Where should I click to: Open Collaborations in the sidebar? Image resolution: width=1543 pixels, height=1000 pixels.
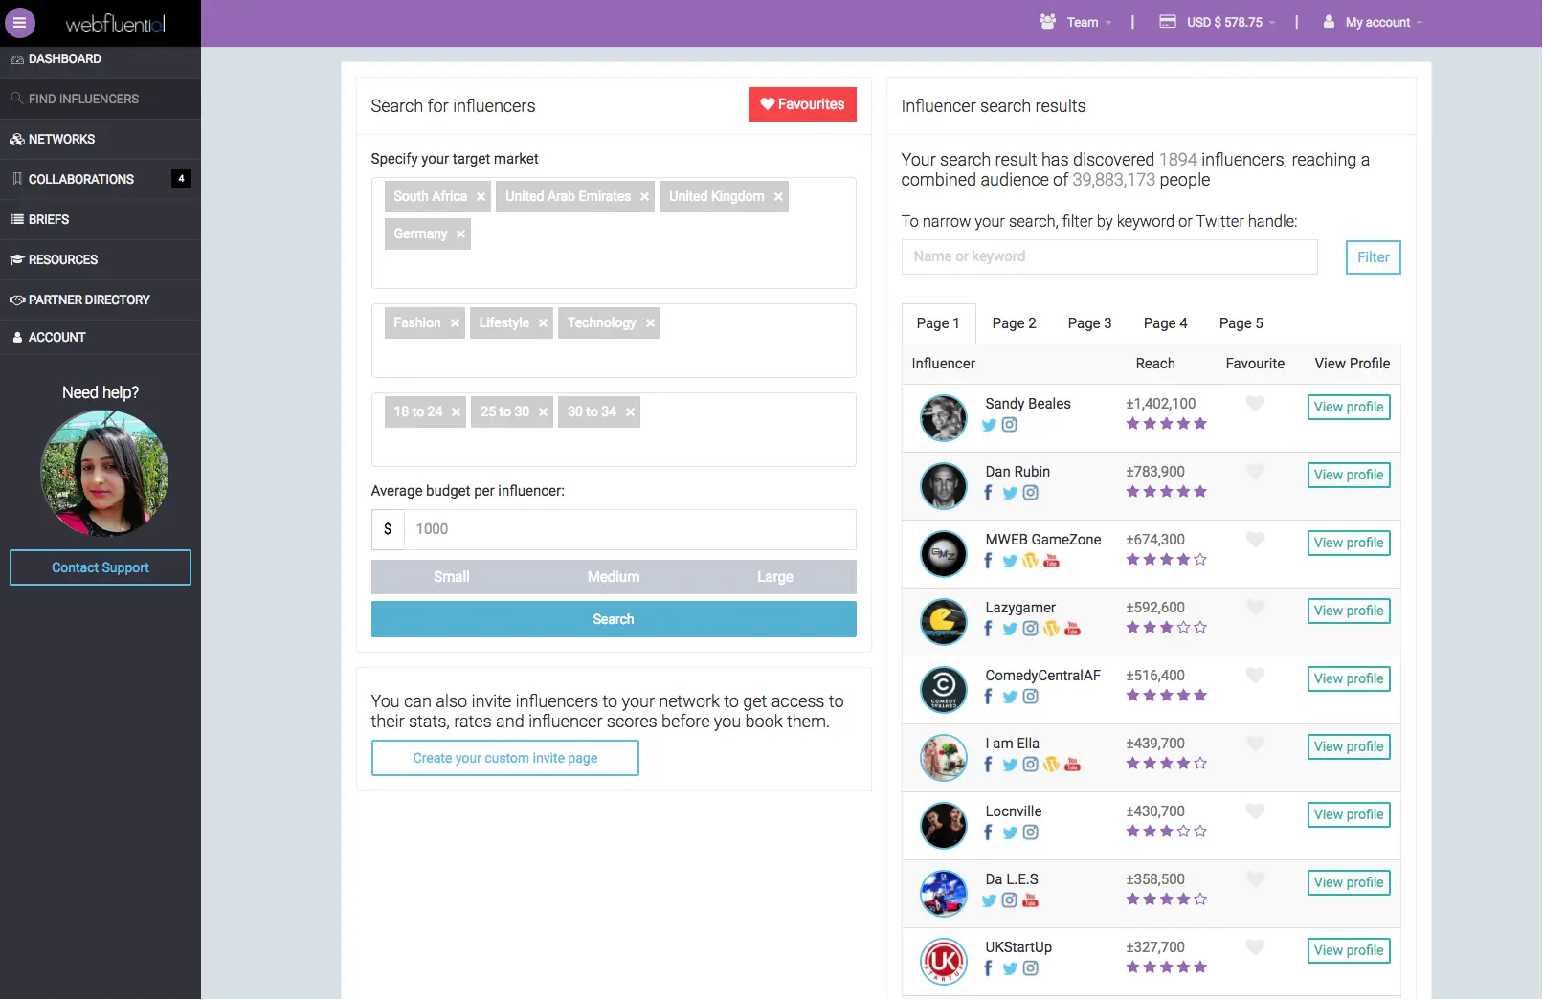coord(81,179)
